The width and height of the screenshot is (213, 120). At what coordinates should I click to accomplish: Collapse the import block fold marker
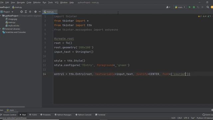point(53,16)
